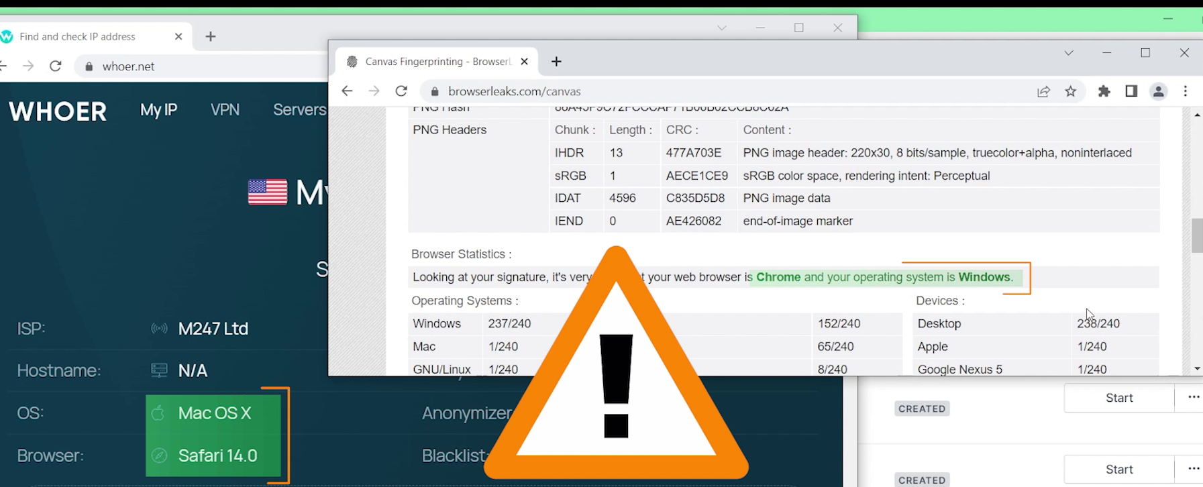Screen dimensions: 1203x487
Task: Click the US flag icon on whoer
Action: point(268,192)
